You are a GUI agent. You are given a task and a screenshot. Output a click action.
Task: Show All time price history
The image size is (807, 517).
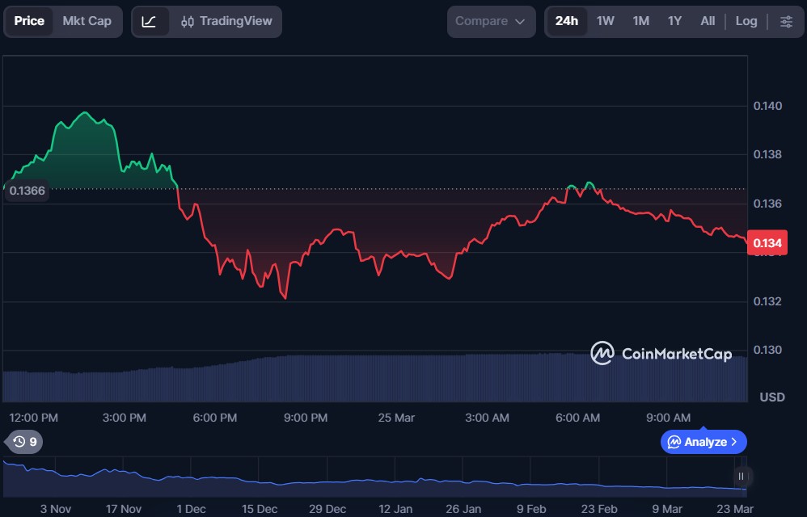[708, 22]
